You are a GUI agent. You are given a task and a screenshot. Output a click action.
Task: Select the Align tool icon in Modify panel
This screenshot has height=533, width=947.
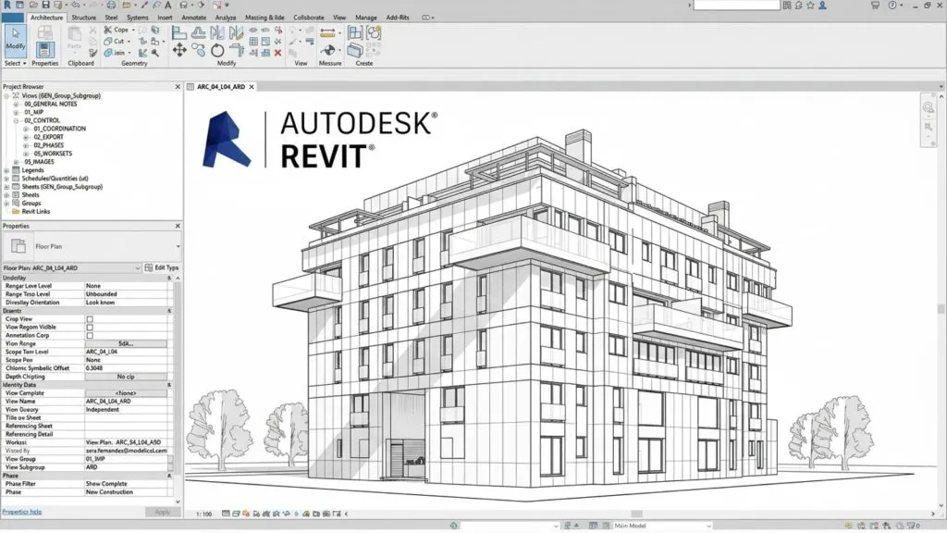[x=179, y=32]
